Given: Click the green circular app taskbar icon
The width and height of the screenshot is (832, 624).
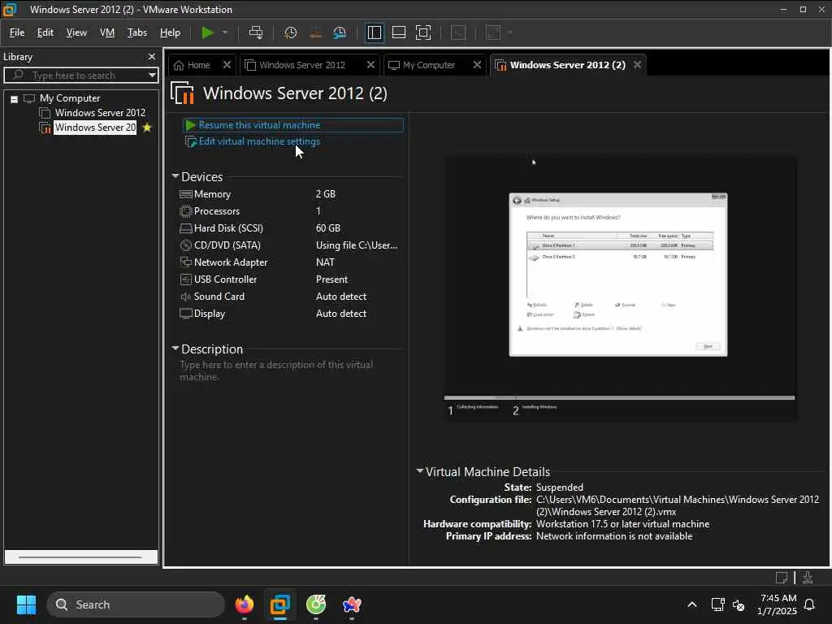Looking at the screenshot, I should point(316,604).
